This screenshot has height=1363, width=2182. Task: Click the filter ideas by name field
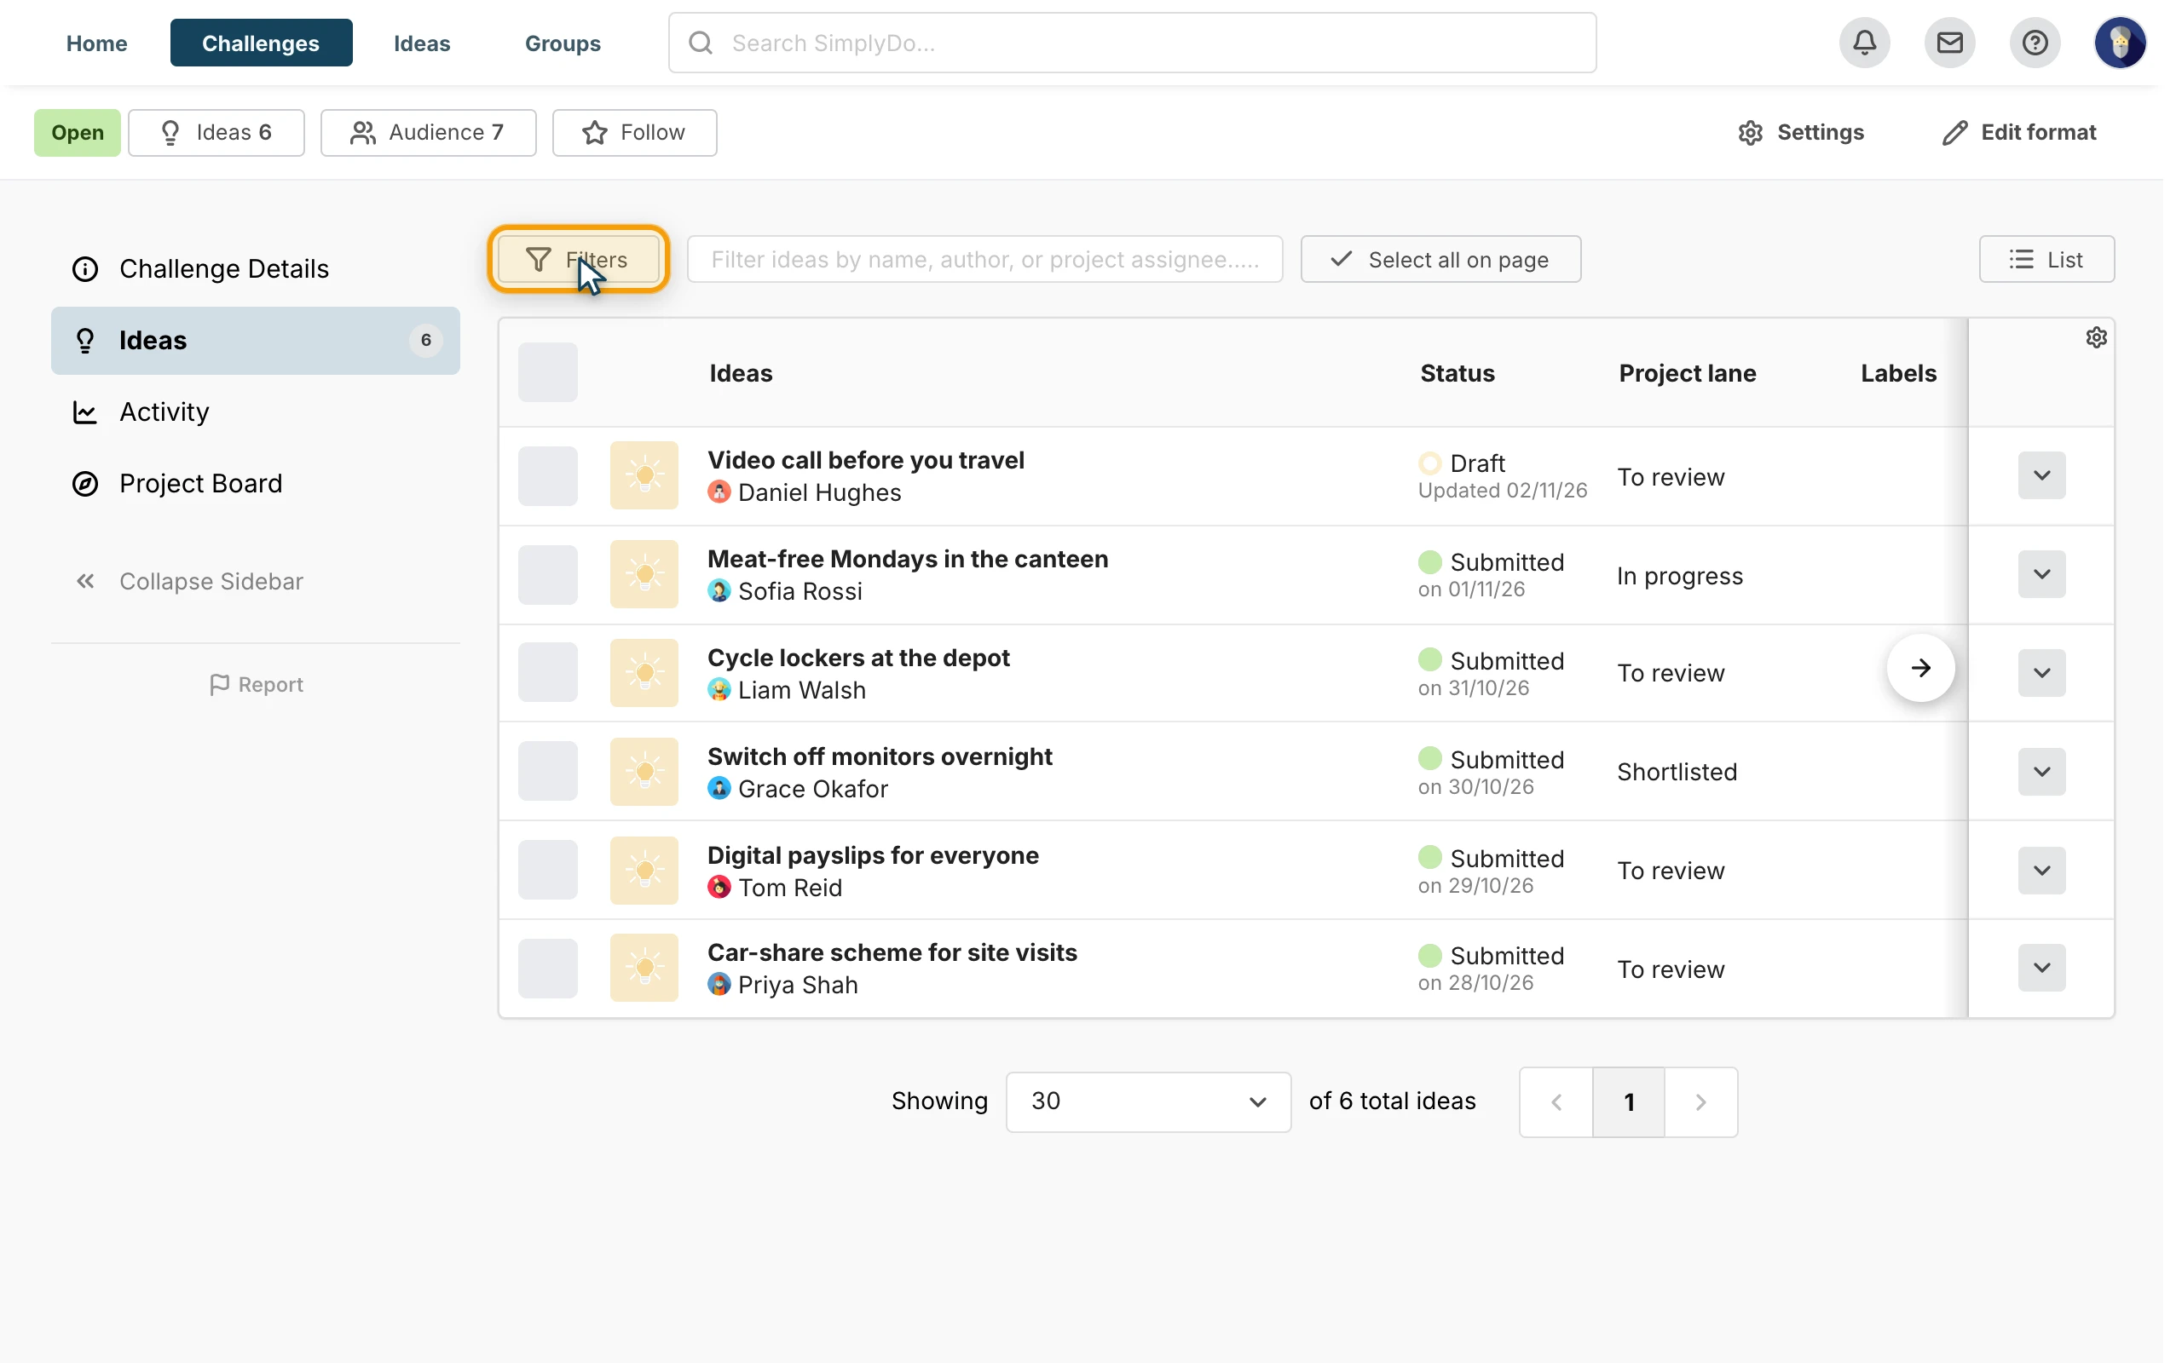click(x=984, y=260)
